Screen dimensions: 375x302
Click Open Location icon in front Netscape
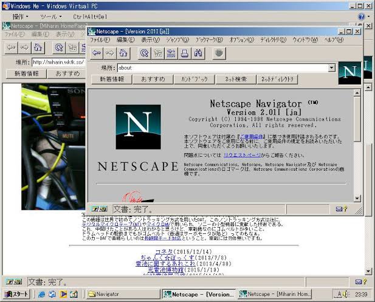171,53
